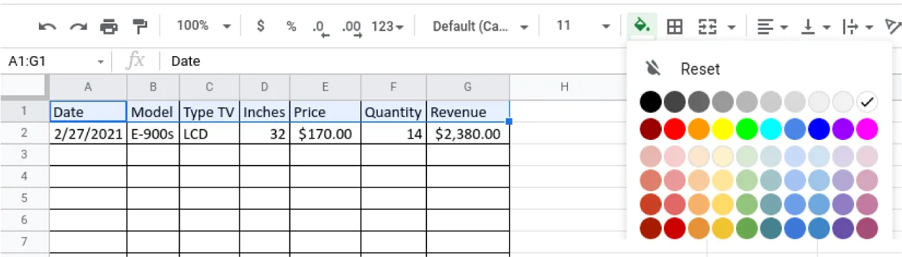Click cell with $2,380.00
The image size is (902, 257).
pyautogui.click(x=468, y=134)
